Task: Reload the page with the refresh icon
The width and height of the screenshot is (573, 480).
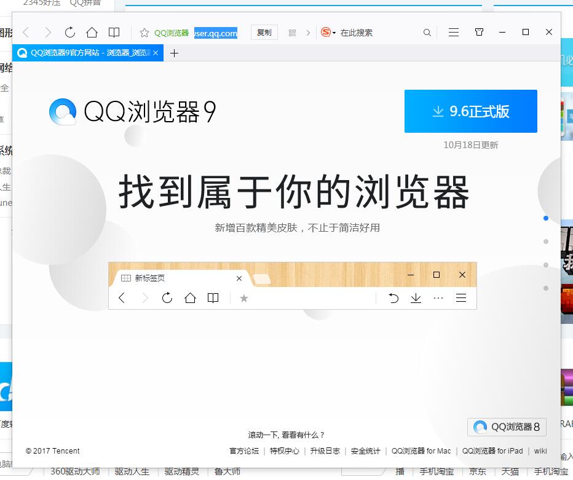Action: [x=70, y=33]
